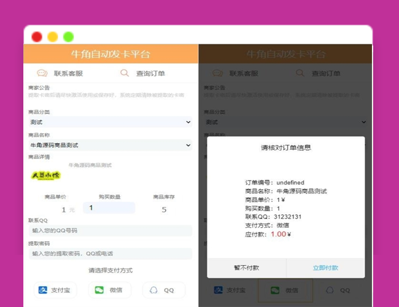Click the red 1.00 payable amount
This screenshot has height=307, width=399.
click(278, 234)
